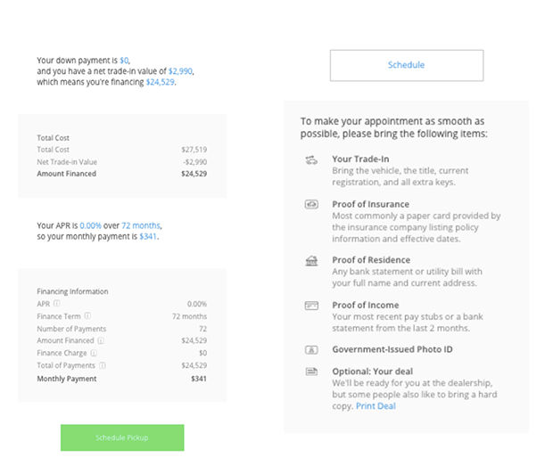
Task: Click the Amount Financed info icon
Action: pos(101,340)
